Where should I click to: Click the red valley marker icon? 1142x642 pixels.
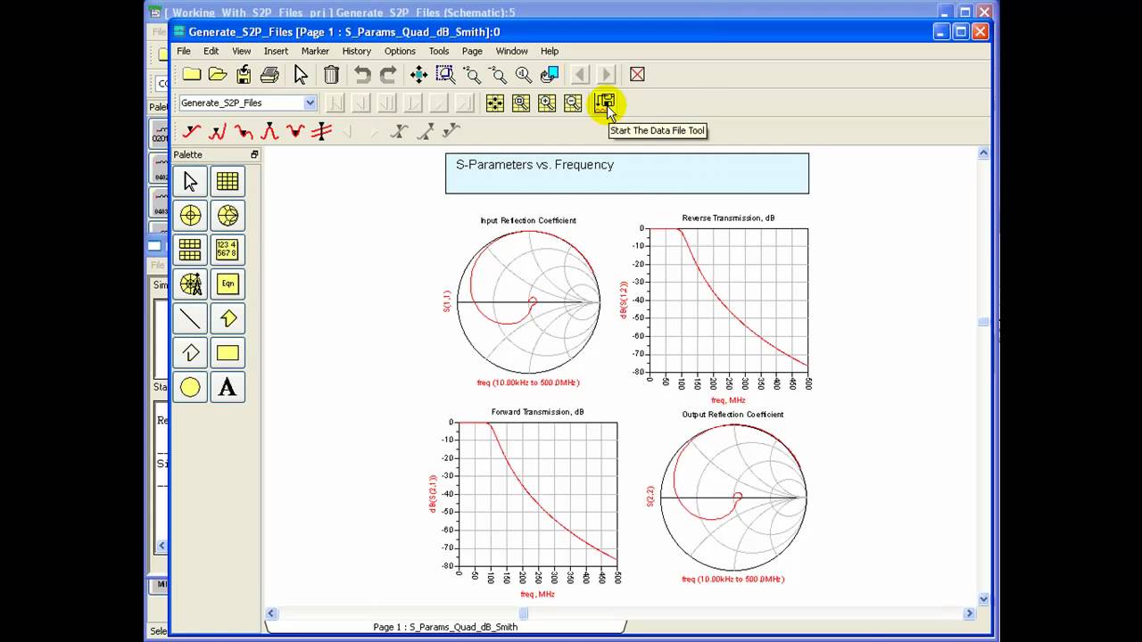(295, 132)
